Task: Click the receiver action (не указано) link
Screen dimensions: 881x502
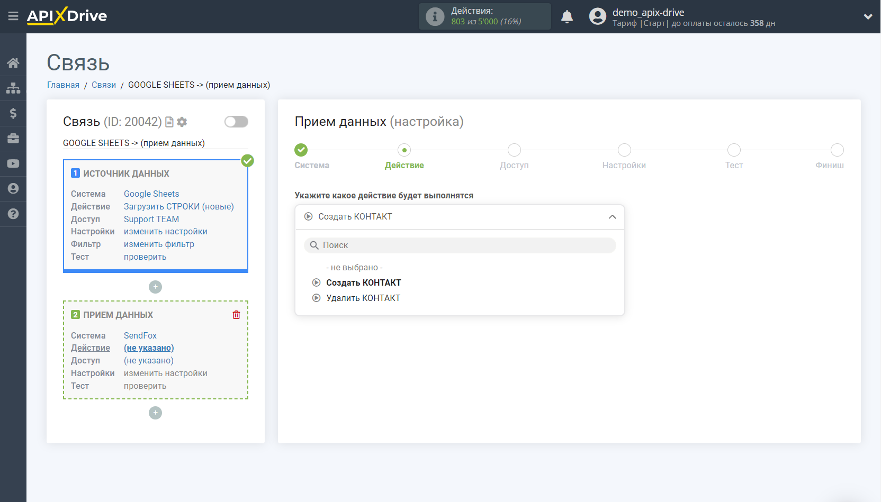Action: (x=149, y=348)
